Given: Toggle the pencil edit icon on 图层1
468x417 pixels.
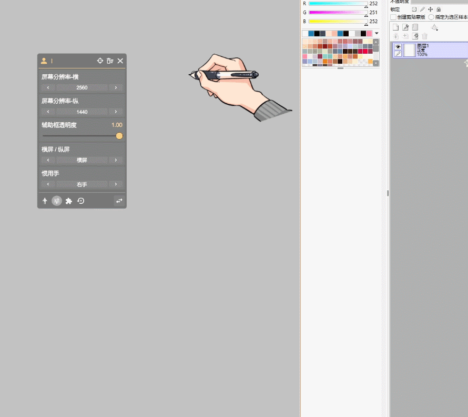Looking at the screenshot, I should 398,54.
